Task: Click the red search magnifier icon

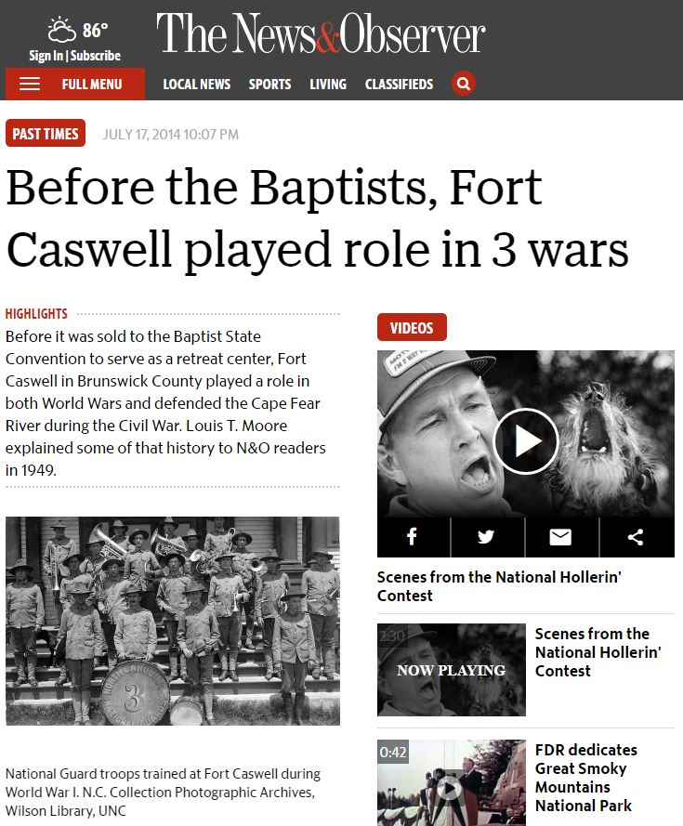Action: [x=464, y=84]
